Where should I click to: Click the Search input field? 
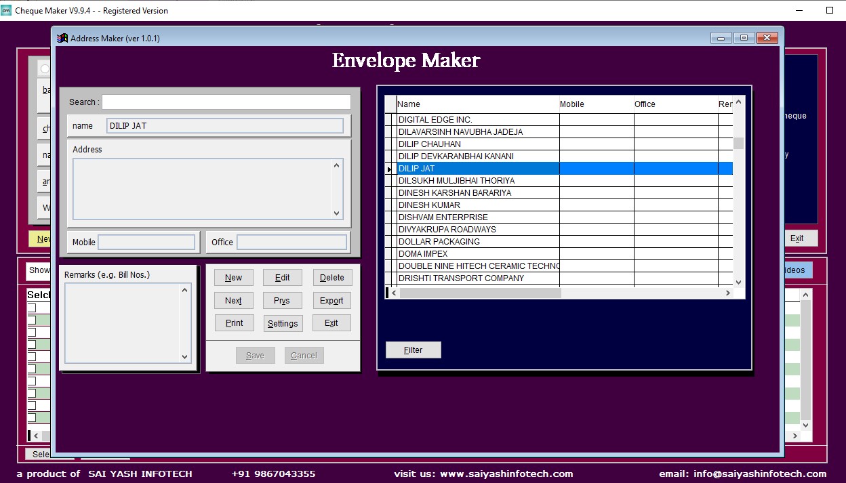[226, 102]
